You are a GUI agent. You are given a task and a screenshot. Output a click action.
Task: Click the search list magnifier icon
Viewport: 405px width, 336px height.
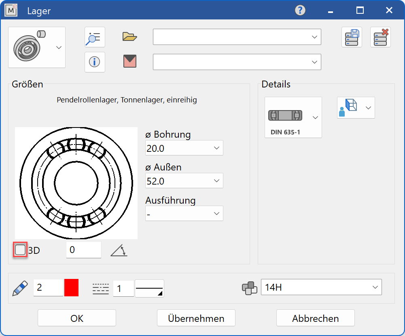(x=95, y=37)
